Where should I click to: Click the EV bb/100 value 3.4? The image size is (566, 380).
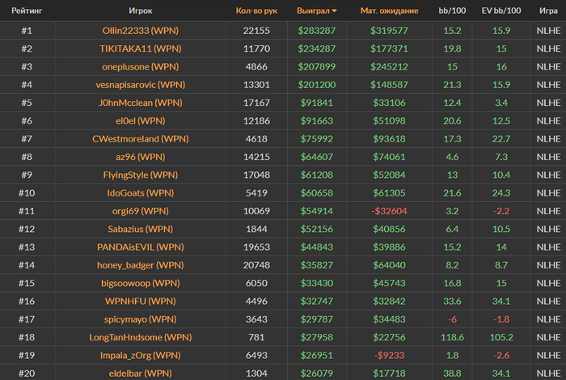point(501,103)
